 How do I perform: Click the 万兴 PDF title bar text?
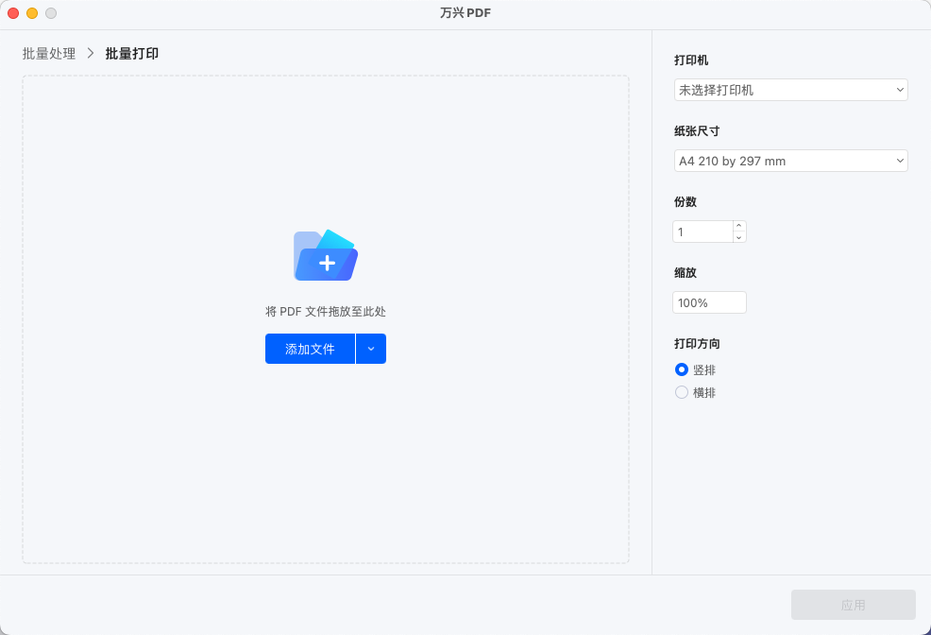tap(465, 13)
